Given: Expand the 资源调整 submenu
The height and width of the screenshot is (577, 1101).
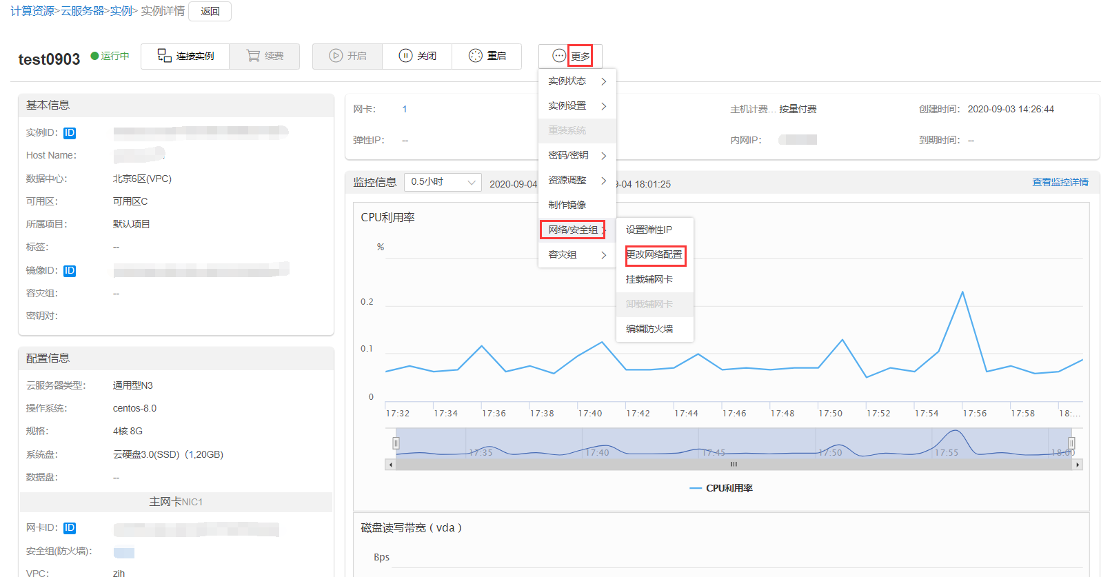Looking at the screenshot, I should click(x=576, y=181).
